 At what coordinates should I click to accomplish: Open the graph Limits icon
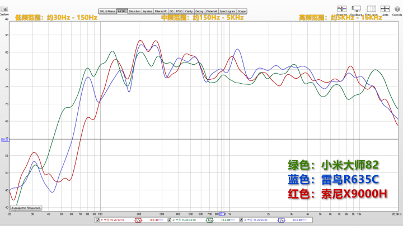coord(385,8)
